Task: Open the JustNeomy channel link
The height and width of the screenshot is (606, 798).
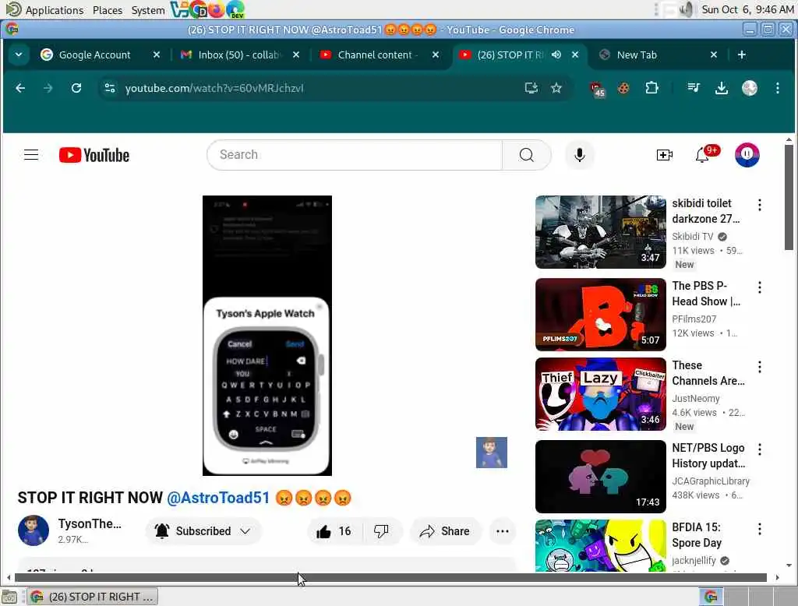Action: pyautogui.click(x=695, y=398)
